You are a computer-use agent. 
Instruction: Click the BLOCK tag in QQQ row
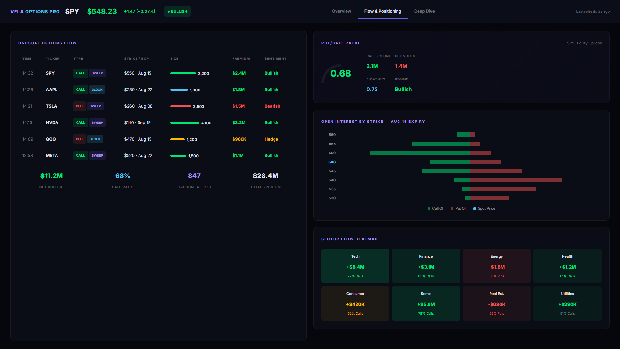(95, 139)
